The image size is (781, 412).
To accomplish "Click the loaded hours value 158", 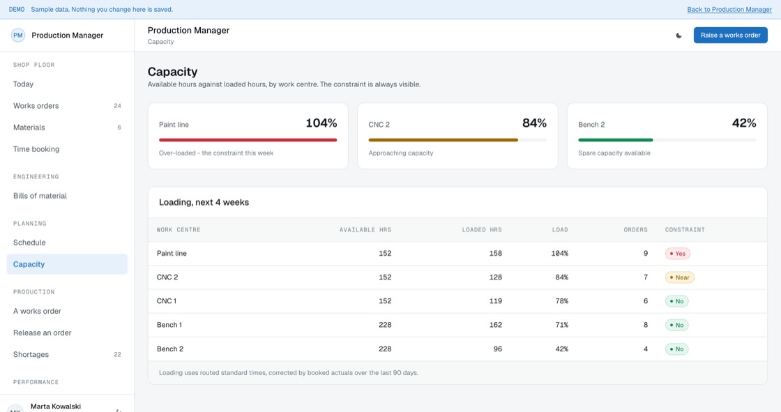I will 496,254.
